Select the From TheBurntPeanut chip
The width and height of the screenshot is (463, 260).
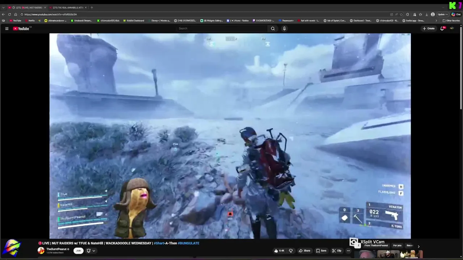(x=376, y=246)
